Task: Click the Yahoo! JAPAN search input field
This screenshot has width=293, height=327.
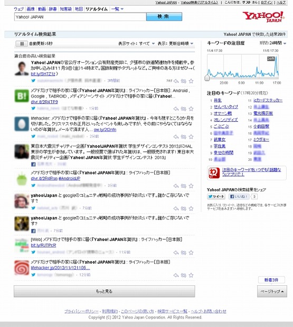Action: click(x=80, y=17)
